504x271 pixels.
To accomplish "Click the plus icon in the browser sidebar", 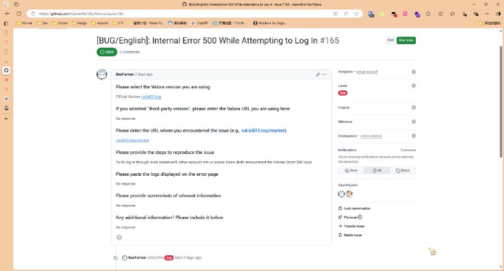I will (6, 118).
